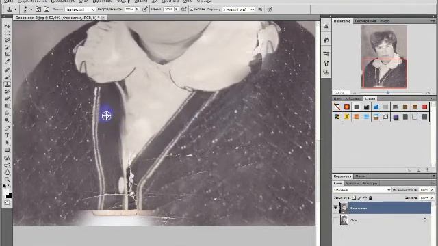This screenshot has width=438, height=246.
Task: Switch to the Цвет color tab
Action: [x=337, y=98]
